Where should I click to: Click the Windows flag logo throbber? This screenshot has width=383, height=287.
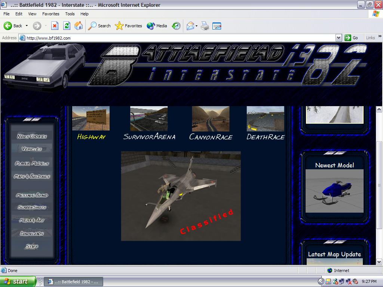[376, 14]
